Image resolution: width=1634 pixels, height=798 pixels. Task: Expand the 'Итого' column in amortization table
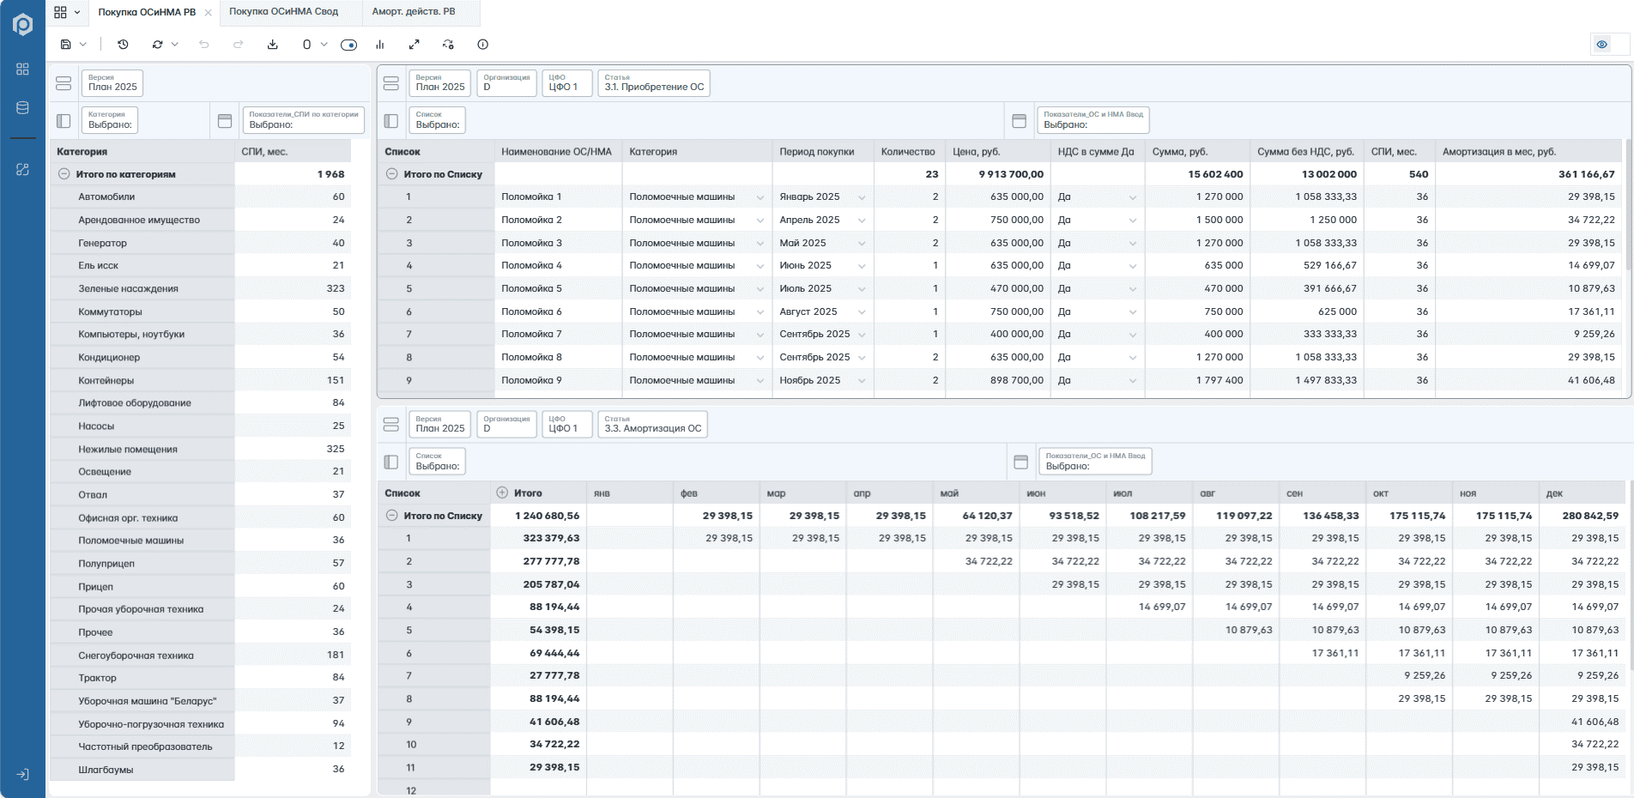click(x=503, y=493)
